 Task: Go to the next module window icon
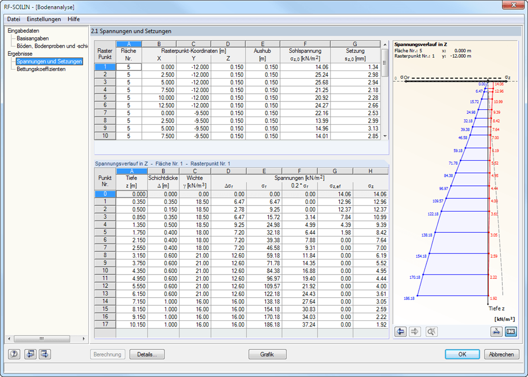pyautogui.click(x=45, y=354)
